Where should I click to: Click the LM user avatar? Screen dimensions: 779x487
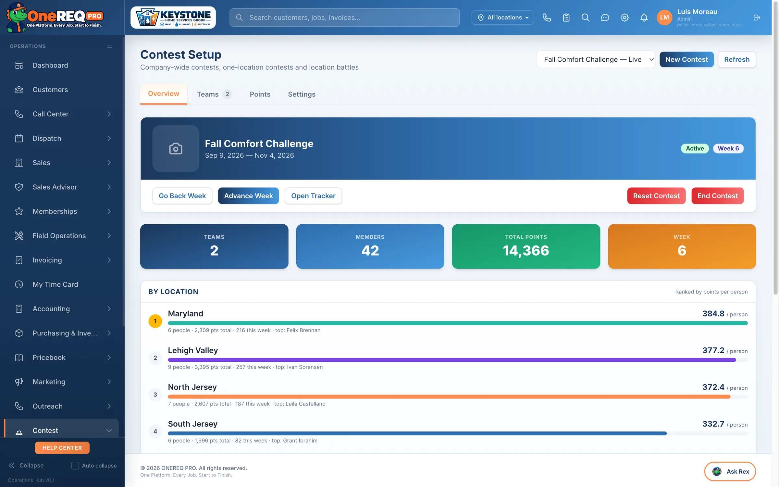pyautogui.click(x=664, y=18)
